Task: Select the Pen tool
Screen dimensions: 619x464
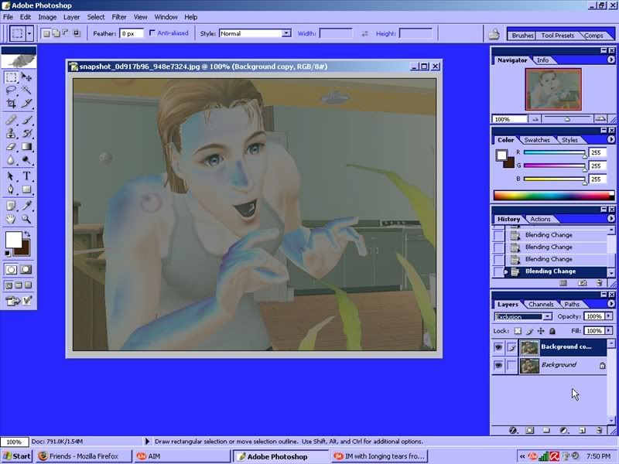Action: point(11,189)
